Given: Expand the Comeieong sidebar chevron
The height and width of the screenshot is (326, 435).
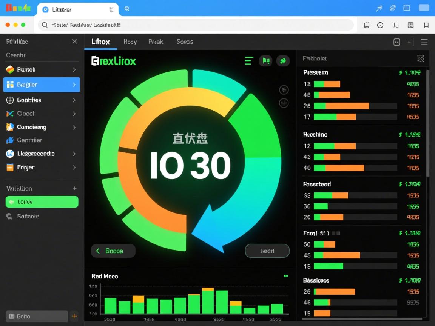Looking at the screenshot, I should pos(74,128).
